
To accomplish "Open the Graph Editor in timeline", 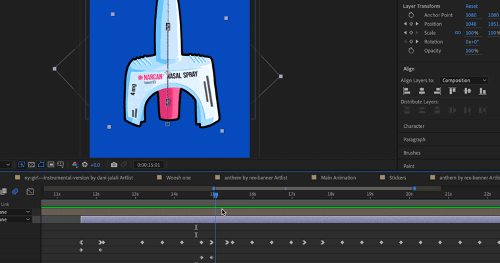I will (30, 192).
